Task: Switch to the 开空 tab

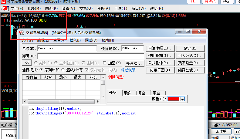Action: click(x=142, y=93)
